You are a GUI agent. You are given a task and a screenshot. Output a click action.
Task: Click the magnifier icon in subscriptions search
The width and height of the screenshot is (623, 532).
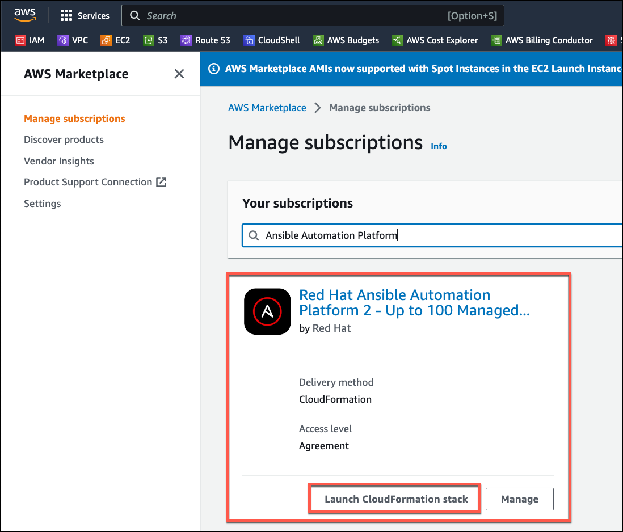pos(254,235)
